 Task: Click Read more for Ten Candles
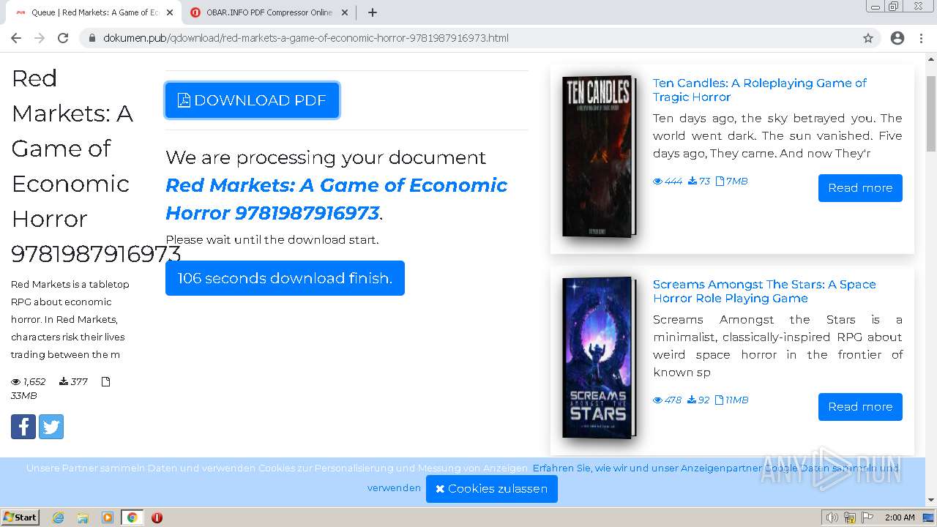pos(860,187)
